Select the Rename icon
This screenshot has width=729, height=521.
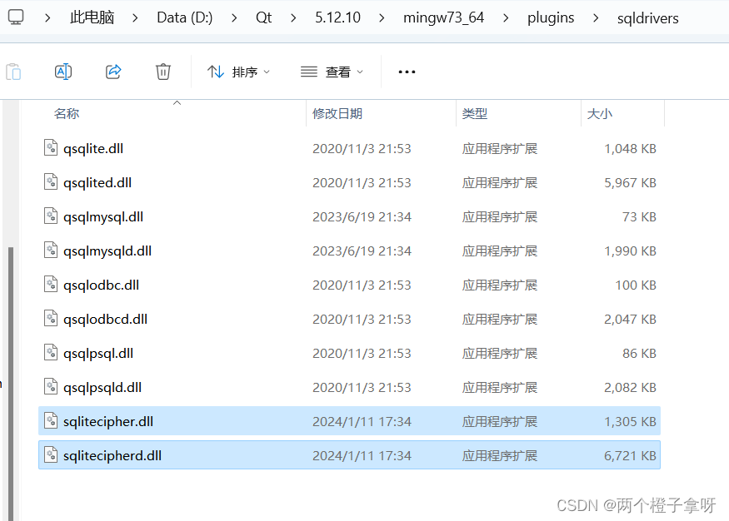tap(63, 72)
